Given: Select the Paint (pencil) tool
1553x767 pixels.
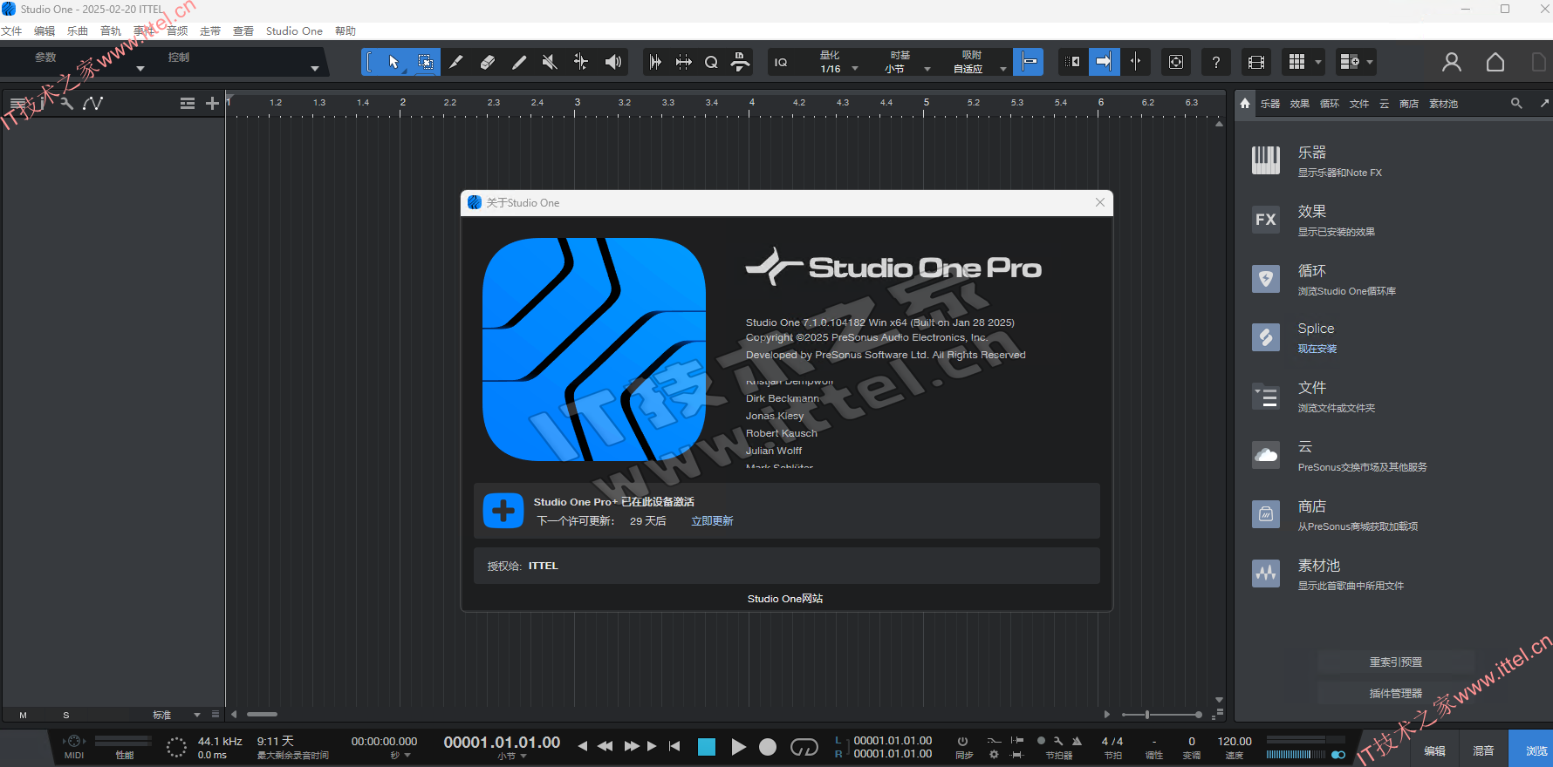Looking at the screenshot, I should tap(518, 62).
